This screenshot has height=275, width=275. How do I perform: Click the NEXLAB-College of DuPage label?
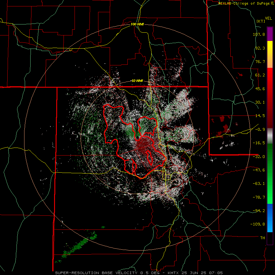point(246,3)
